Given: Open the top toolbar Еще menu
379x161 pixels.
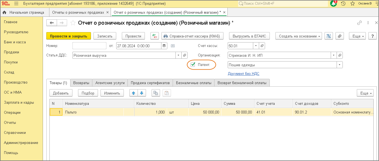Looking at the screenshot, I should 357,36.
